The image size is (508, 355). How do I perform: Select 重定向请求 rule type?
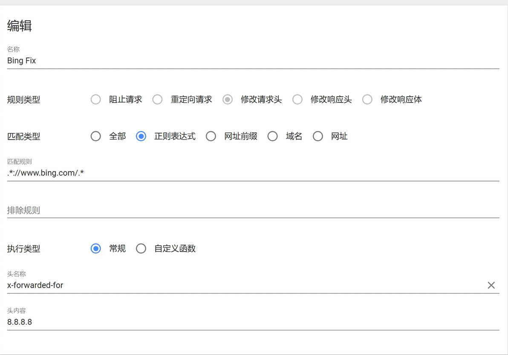[x=158, y=100]
